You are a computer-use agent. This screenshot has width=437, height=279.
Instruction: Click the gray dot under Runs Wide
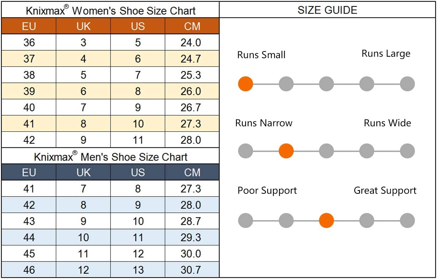click(407, 151)
